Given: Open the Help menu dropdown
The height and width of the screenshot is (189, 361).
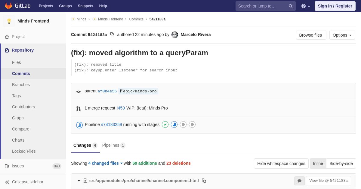Looking at the screenshot, I should [306, 6].
